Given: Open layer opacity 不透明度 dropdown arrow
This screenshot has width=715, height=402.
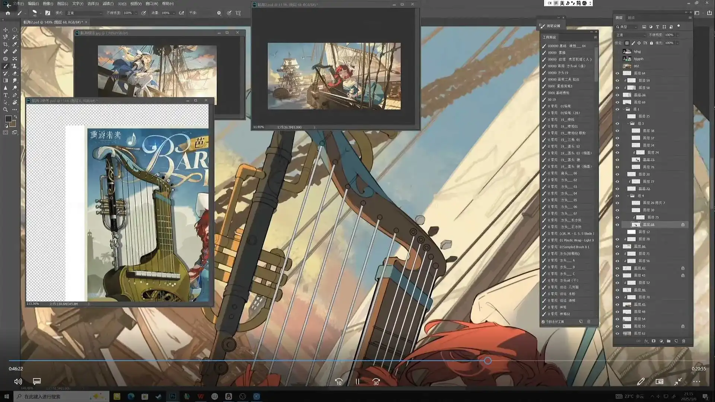Looking at the screenshot, I should (x=677, y=35).
